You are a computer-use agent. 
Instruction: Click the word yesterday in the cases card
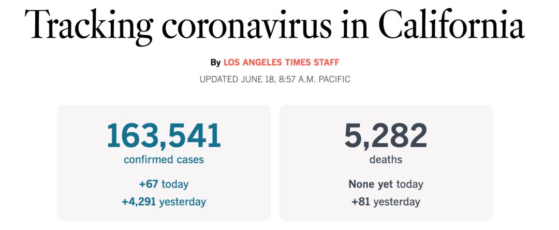coord(183,202)
